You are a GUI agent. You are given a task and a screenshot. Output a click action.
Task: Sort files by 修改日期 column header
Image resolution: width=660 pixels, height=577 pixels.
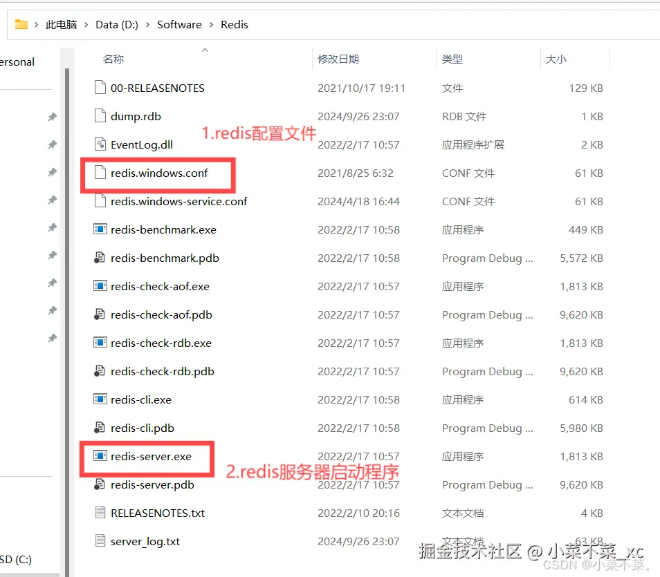[x=338, y=59]
